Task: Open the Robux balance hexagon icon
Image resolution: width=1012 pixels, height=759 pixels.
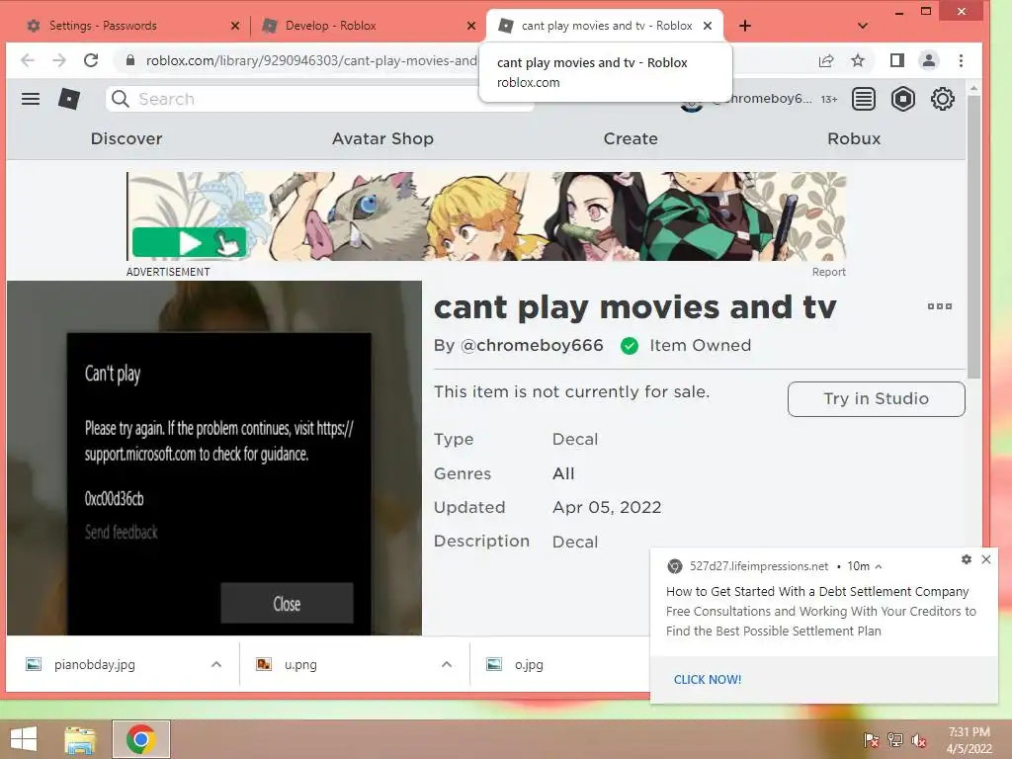Action: coord(903,99)
